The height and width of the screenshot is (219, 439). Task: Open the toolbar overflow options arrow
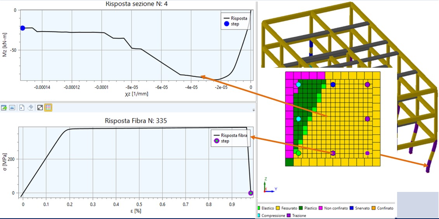(x=253, y=110)
